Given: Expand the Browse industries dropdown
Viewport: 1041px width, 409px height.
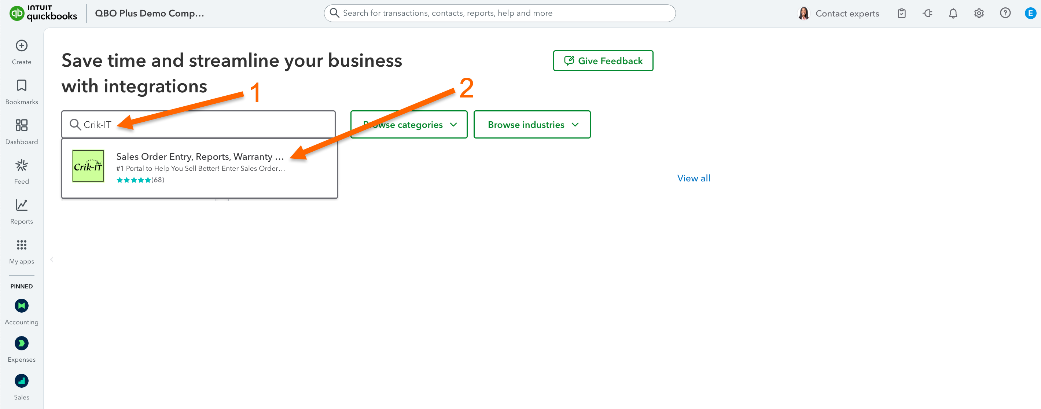Looking at the screenshot, I should point(531,125).
